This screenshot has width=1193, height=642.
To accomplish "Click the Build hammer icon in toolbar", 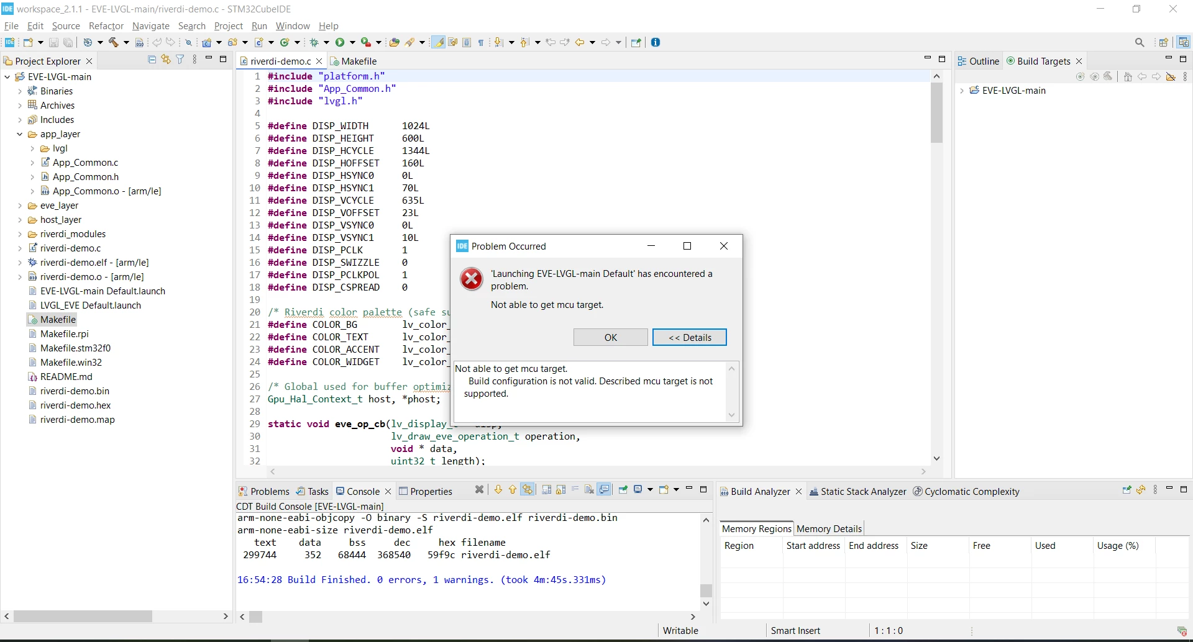I will coord(114,42).
